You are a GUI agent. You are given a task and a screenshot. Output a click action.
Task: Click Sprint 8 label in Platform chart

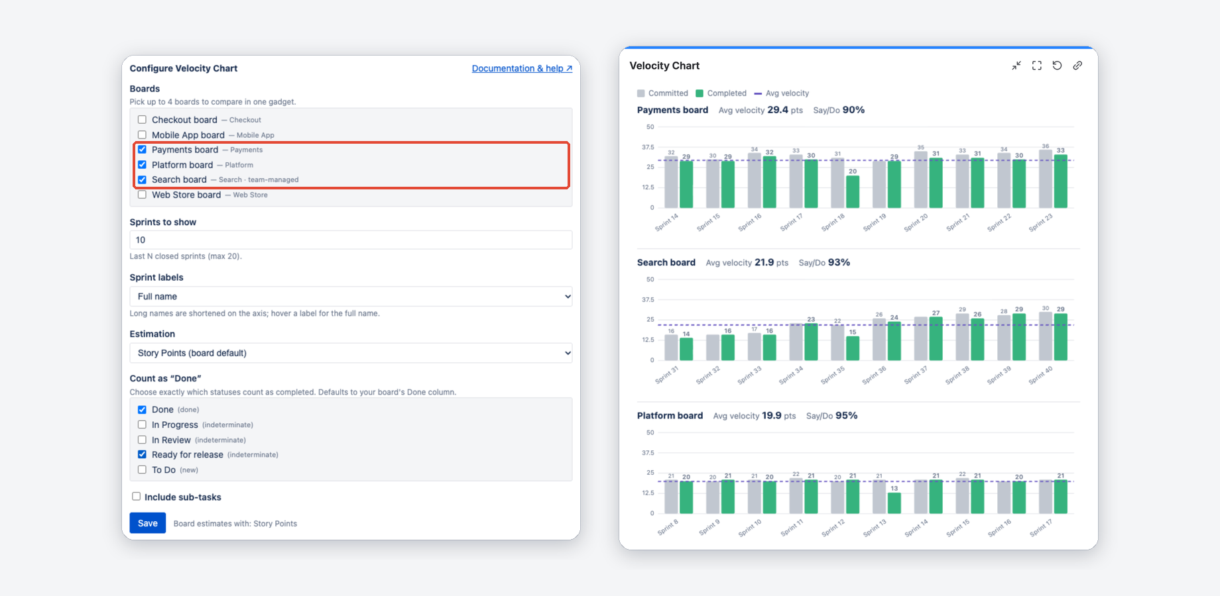668,528
